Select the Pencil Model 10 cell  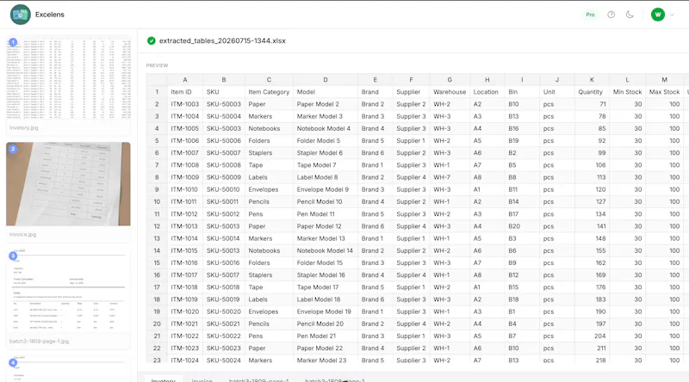pos(326,201)
